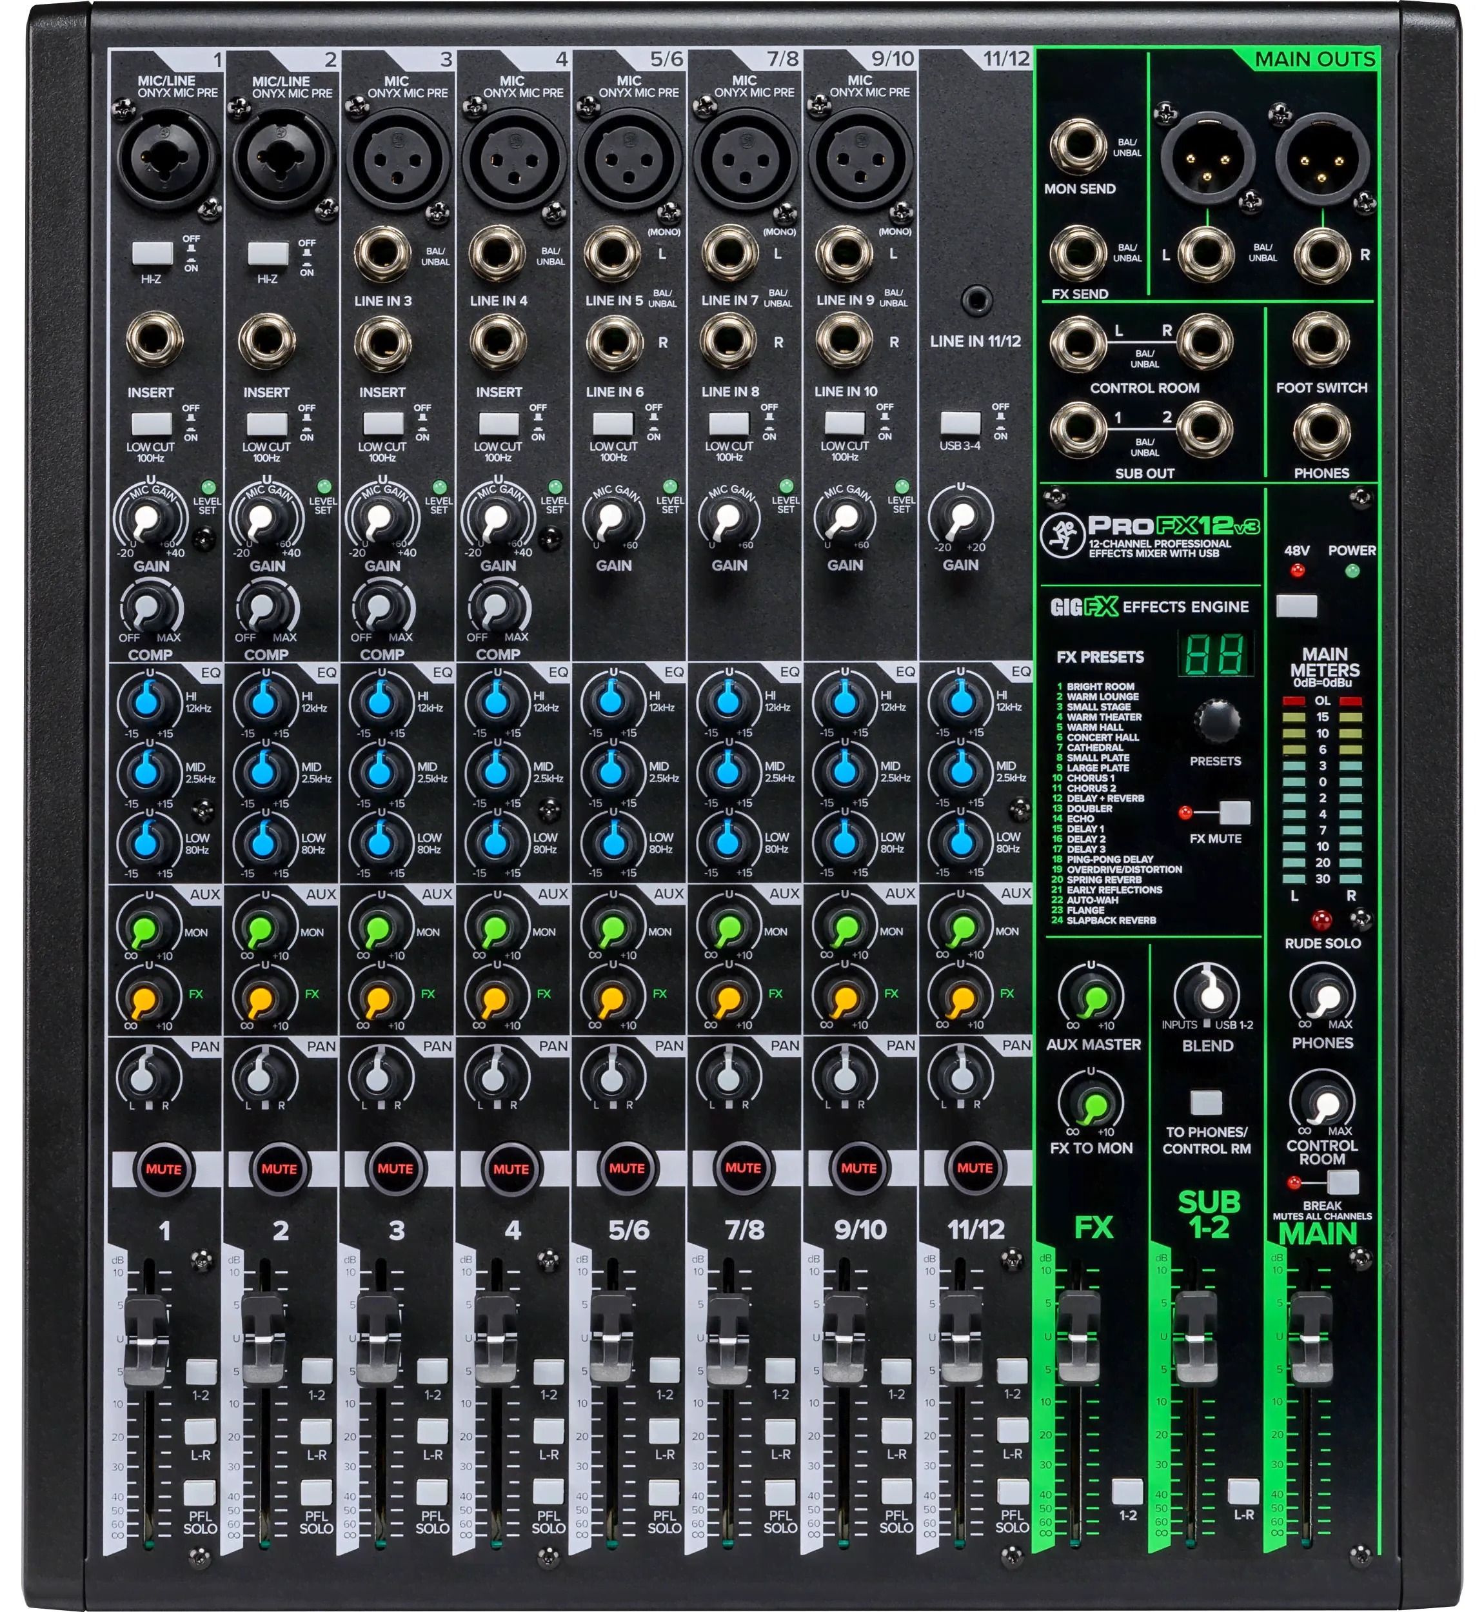
Task: Toggle the USB 3-4 switch on channel 11/12
Action: pos(960,422)
